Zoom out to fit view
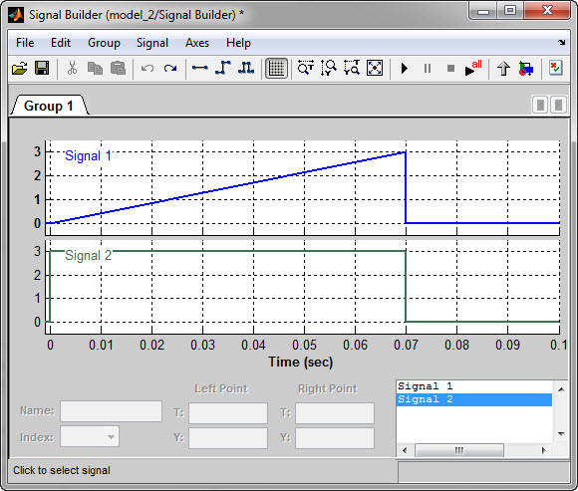This screenshot has width=578, height=491. coord(375,68)
